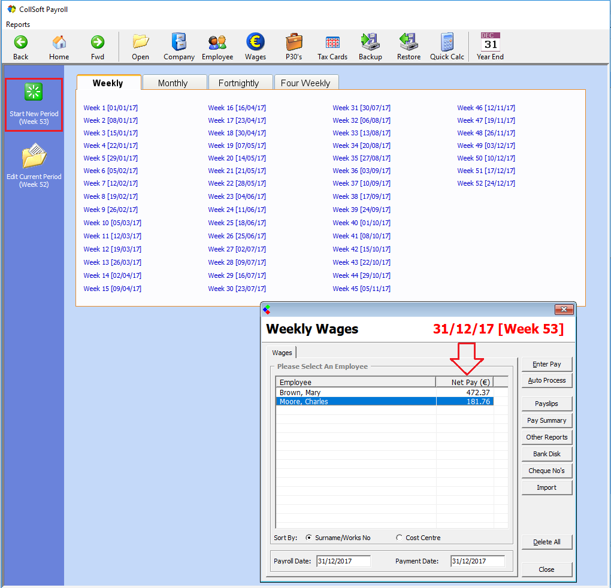
Task: Select Surname/Works No sort option
Action: 309,538
